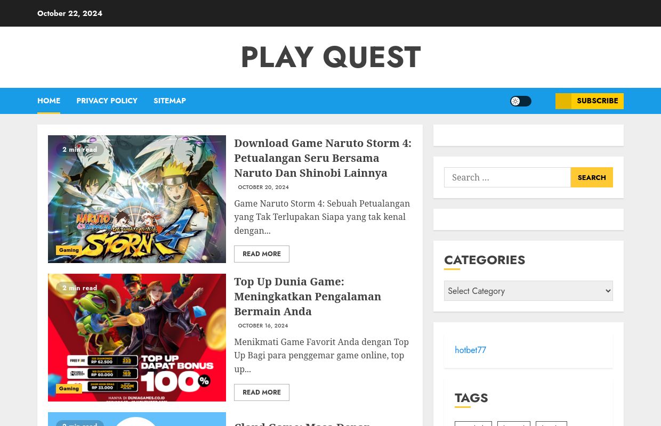
Task: Open the Sitemap menu item
Action: pyautogui.click(x=170, y=101)
